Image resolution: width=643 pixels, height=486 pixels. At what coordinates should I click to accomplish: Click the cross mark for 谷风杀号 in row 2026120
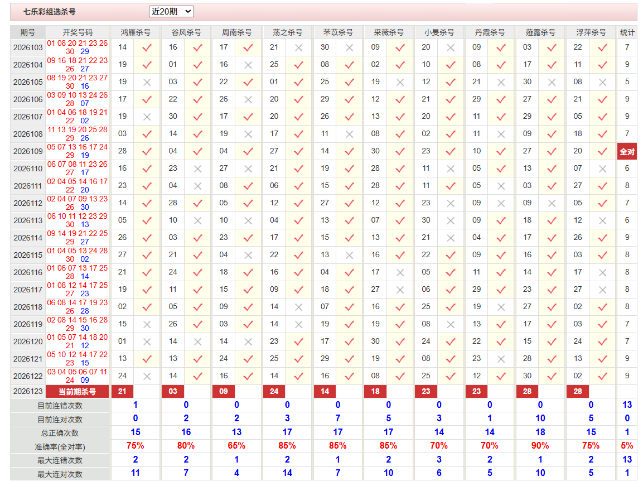[197, 341]
